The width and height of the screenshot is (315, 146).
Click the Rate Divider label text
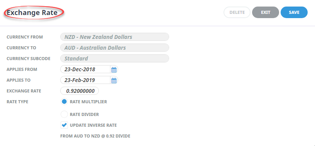coord(85,114)
